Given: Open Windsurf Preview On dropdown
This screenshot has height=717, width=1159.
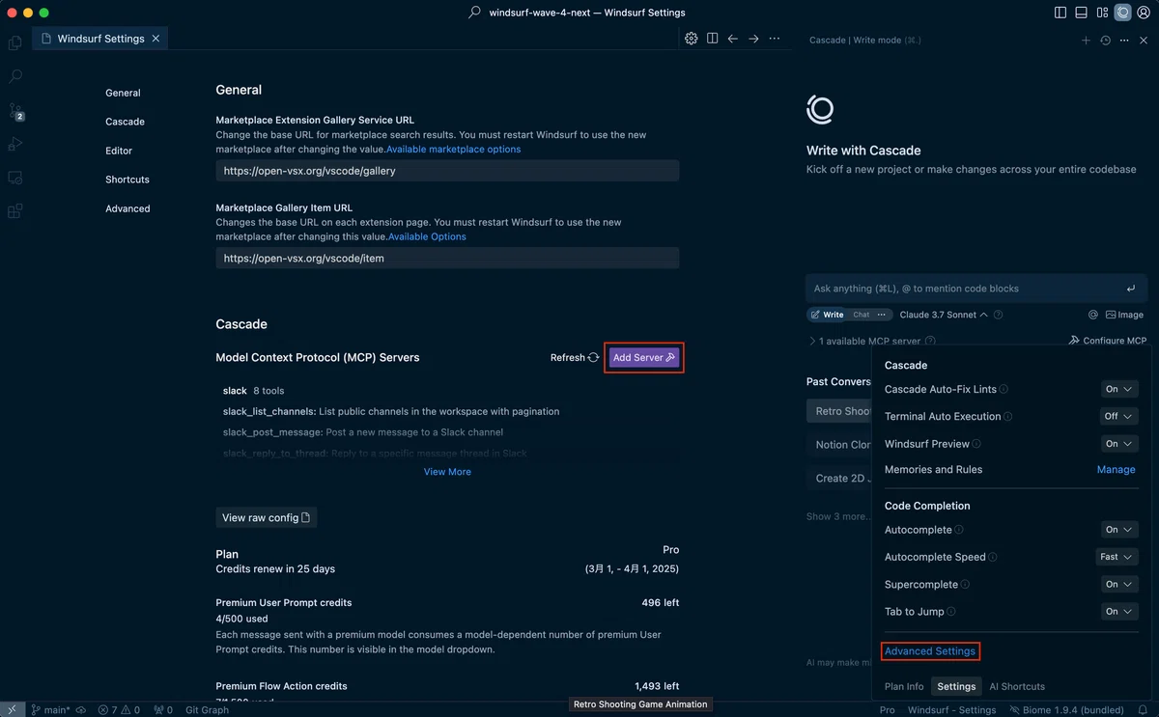Looking at the screenshot, I should pyautogui.click(x=1119, y=444).
